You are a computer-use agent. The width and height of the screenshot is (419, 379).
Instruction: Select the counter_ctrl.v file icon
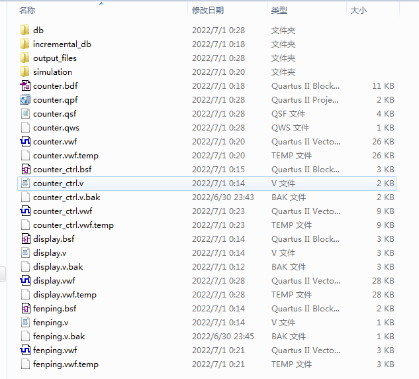click(25, 183)
